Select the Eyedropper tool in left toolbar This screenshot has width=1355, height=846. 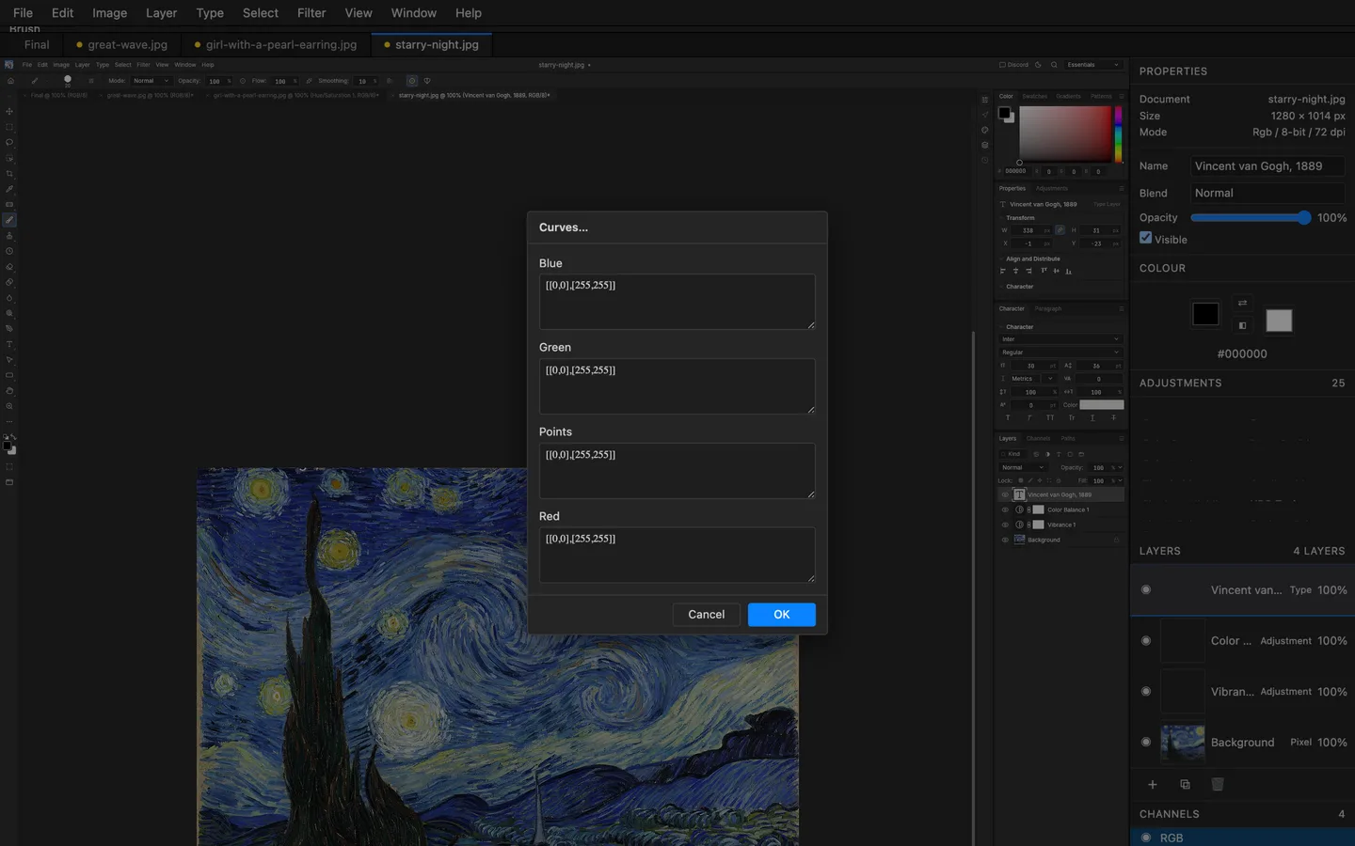point(9,189)
